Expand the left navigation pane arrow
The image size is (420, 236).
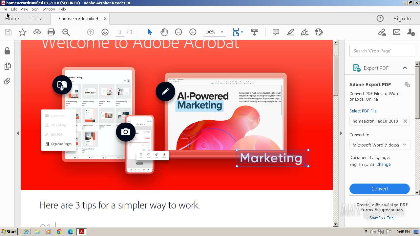click(18, 133)
